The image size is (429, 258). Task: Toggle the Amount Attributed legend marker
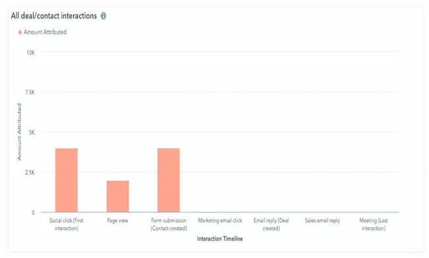coord(20,32)
